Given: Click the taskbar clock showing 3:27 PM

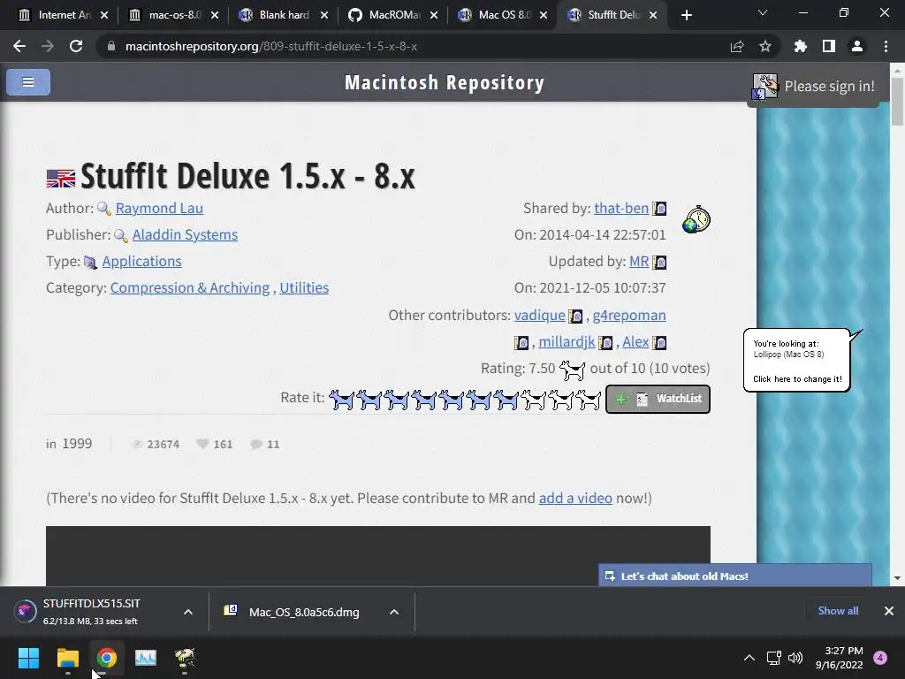Looking at the screenshot, I should pos(840,658).
